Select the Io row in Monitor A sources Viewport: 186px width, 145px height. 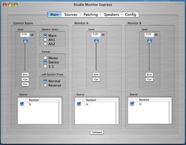(x=95, y=104)
